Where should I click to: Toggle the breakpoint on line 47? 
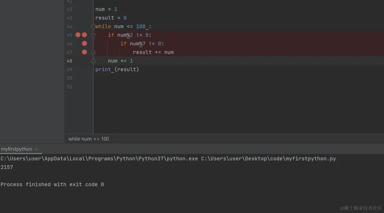point(84,52)
